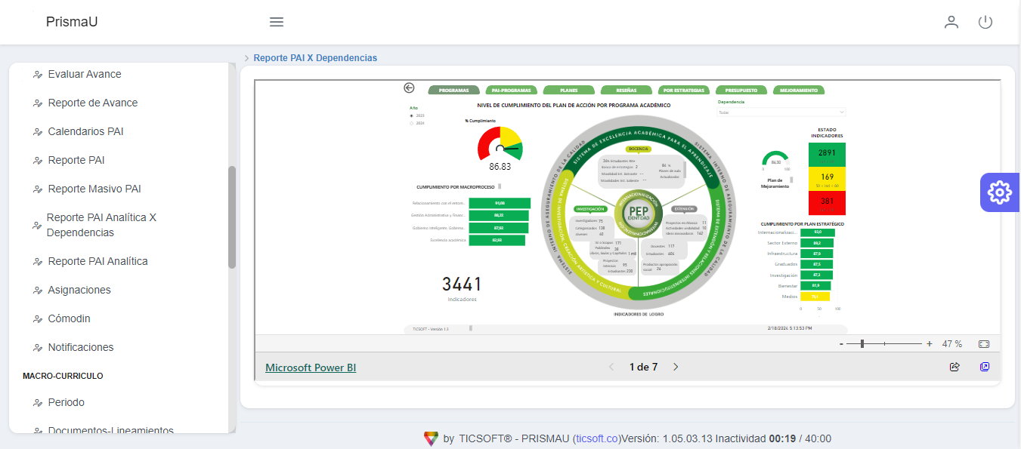Open the blue settings gear panel
The height and width of the screenshot is (449, 1021).
[1000, 192]
